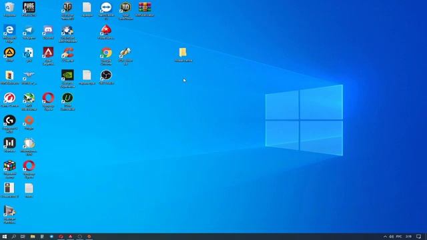Select the OBS Studio shortcut
Viewport: 427px width, 240px height.
[106, 75]
